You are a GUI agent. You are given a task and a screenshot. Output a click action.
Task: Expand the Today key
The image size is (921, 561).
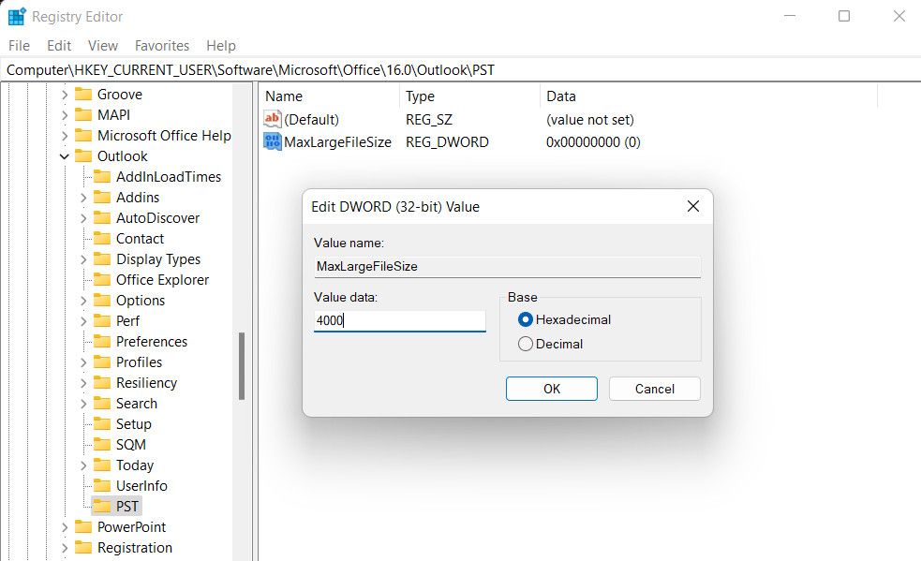coord(83,465)
